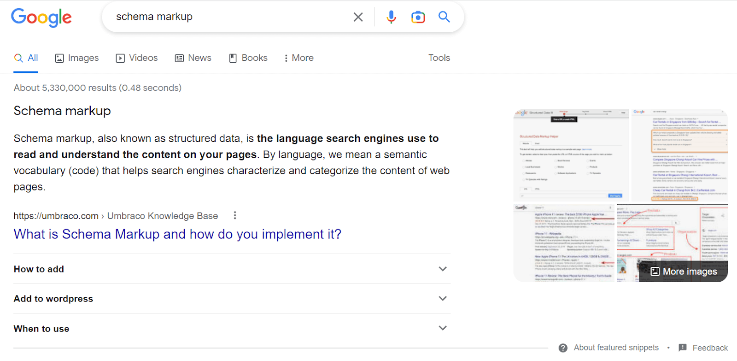Expand the 'Add to wordpress' section
Image resolution: width=737 pixels, height=361 pixels.
[232, 298]
